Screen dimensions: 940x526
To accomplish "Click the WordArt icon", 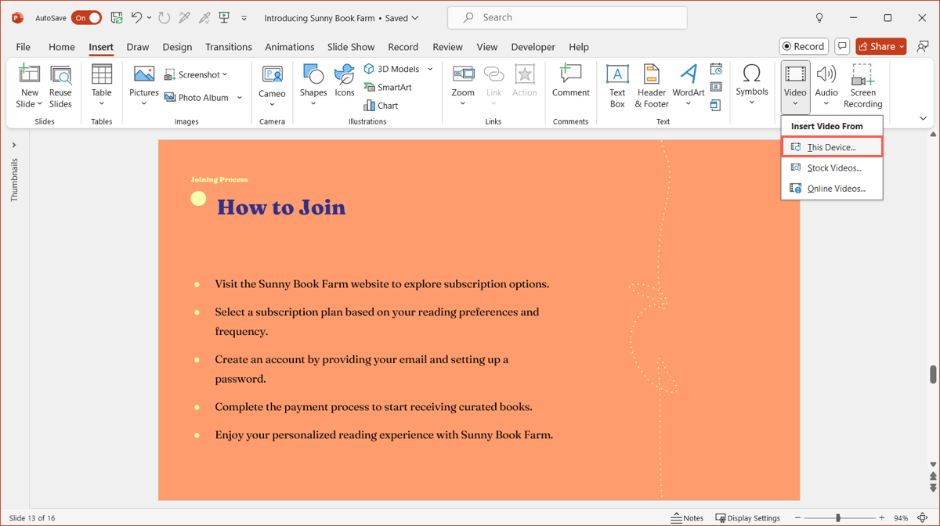I will click(689, 74).
